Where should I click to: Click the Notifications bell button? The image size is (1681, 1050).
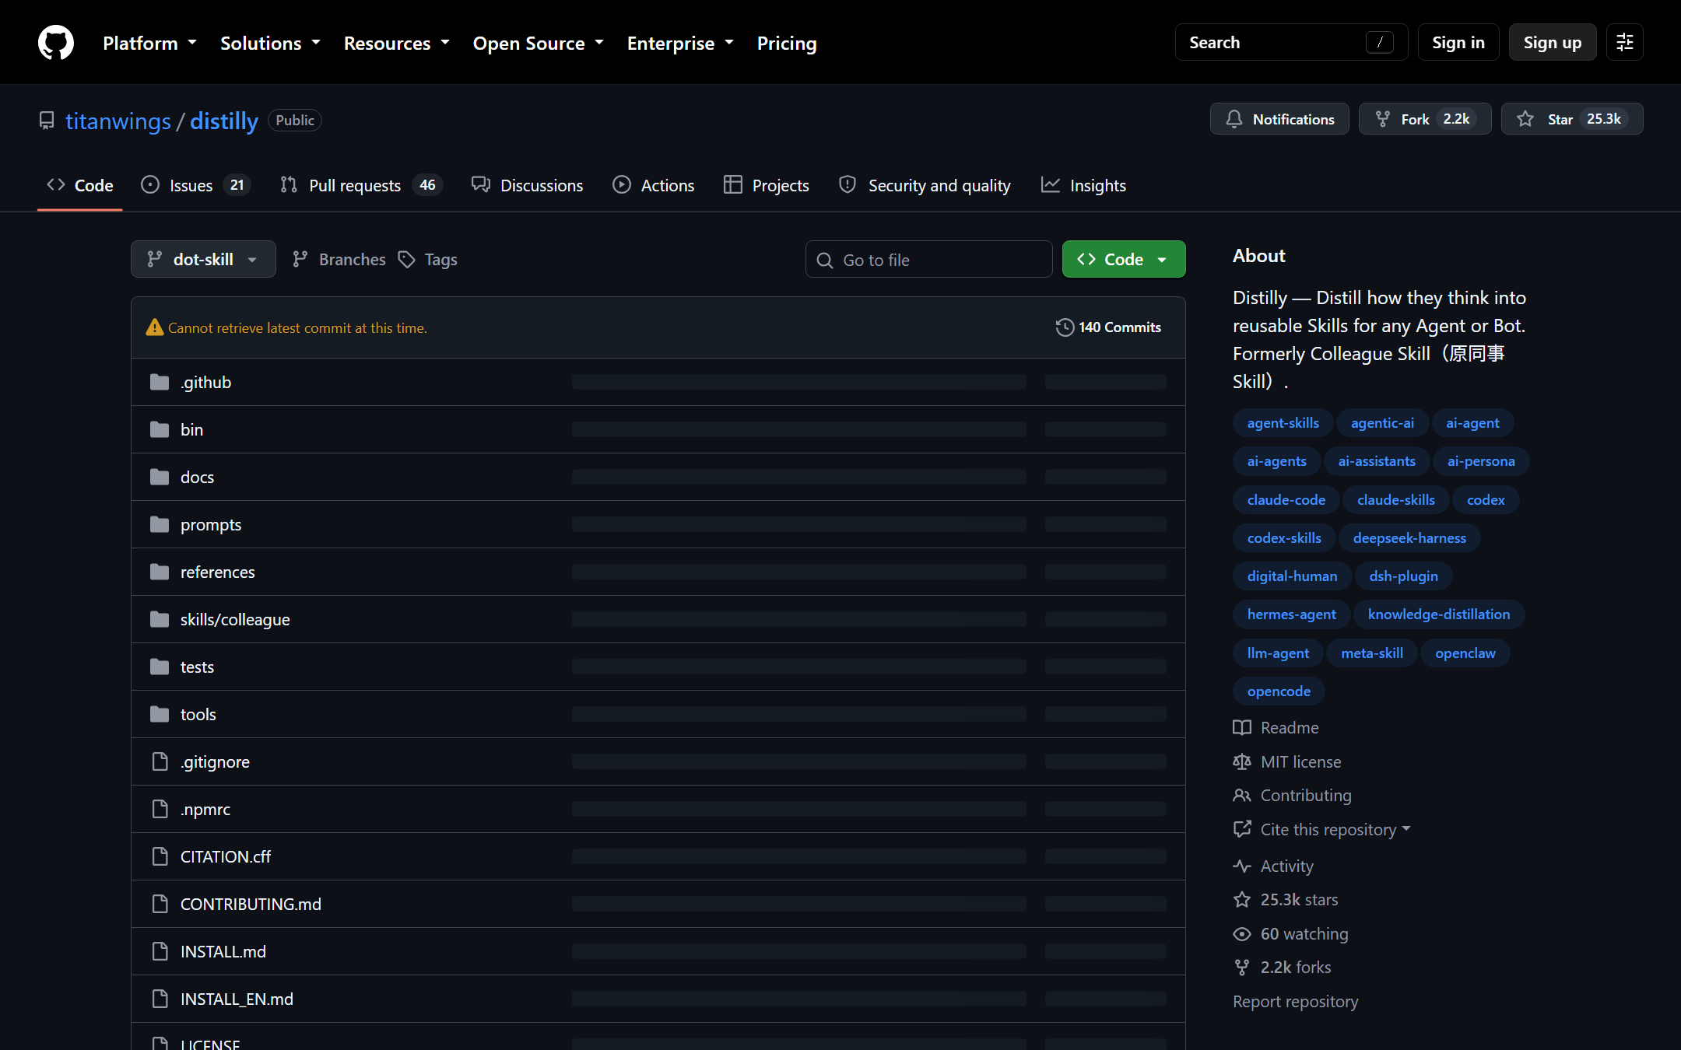(1279, 119)
